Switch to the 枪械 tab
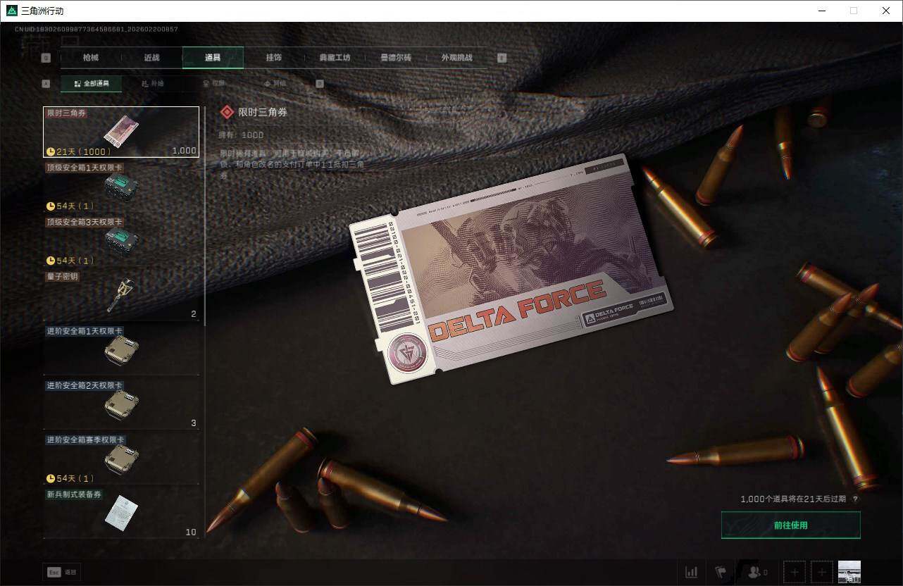 tap(92, 58)
